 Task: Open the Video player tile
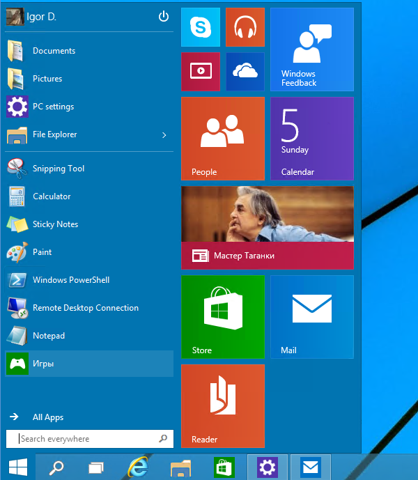pos(201,72)
